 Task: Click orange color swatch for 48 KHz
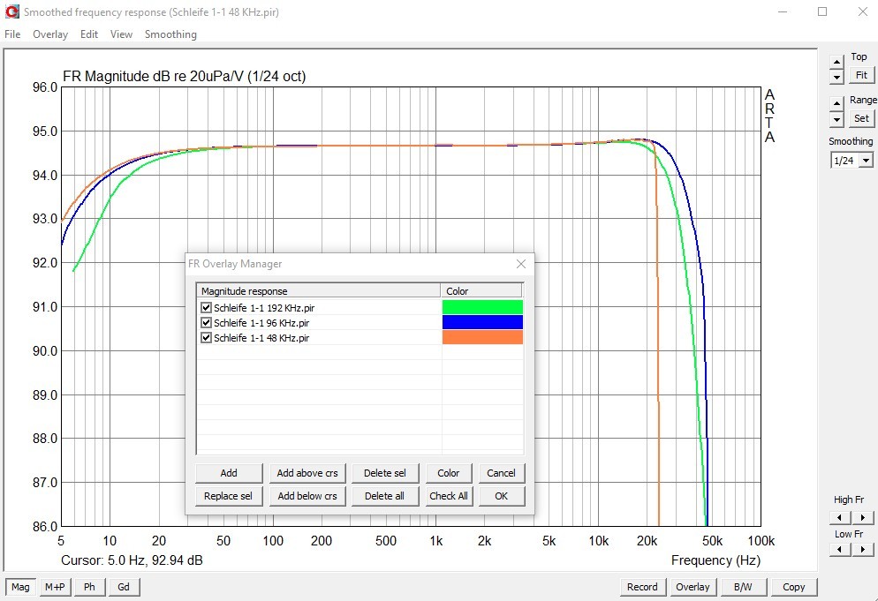coord(482,337)
